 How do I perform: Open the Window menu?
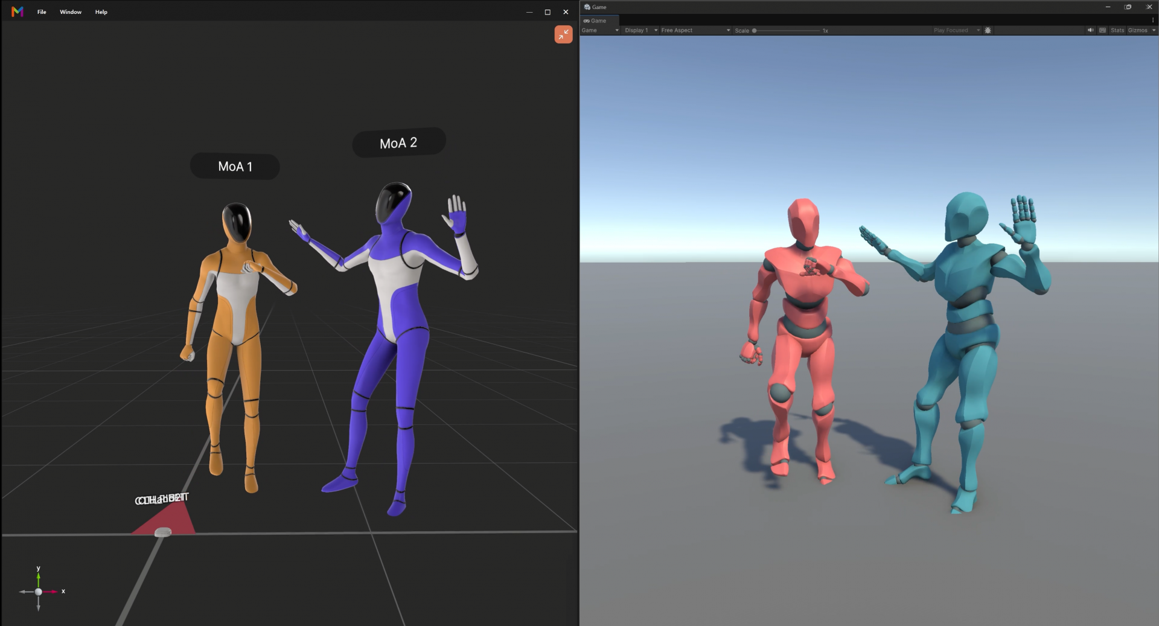71,12
